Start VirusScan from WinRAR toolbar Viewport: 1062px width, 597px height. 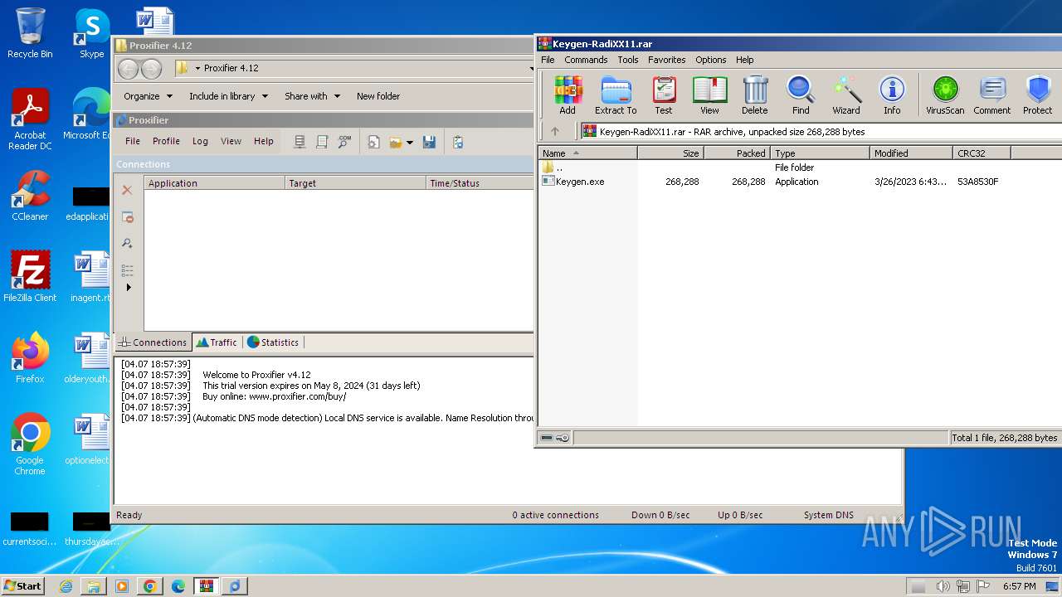pyautogui.click(x=945, y=95)
